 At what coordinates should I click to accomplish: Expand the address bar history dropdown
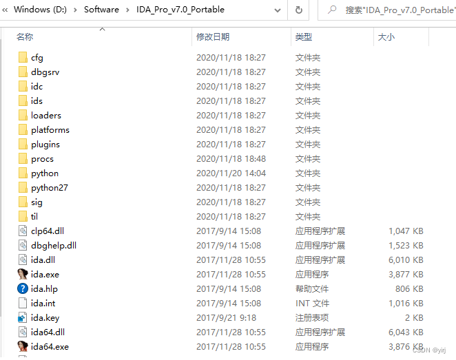click(278, 10)
